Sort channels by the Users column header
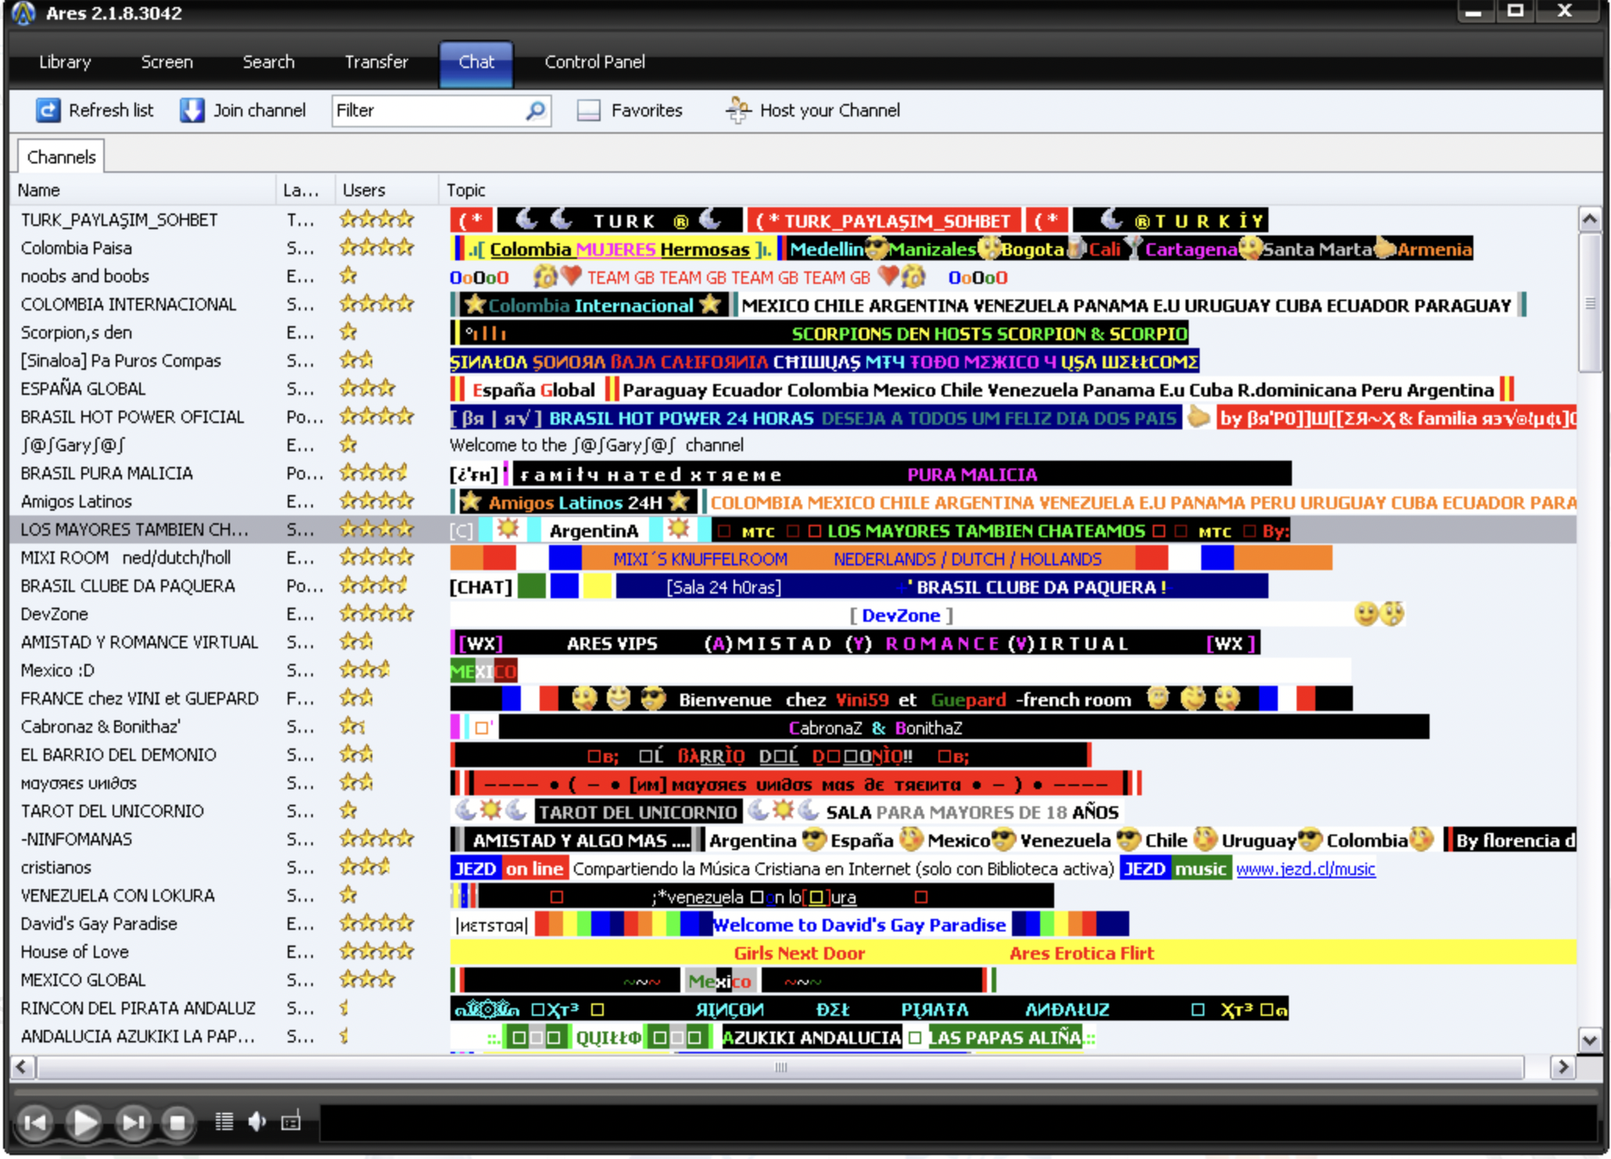The width and height of the screenshot is (1611, 1159). (364, 190)
